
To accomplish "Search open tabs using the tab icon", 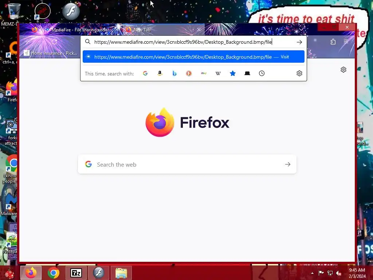I will (247, 73).
